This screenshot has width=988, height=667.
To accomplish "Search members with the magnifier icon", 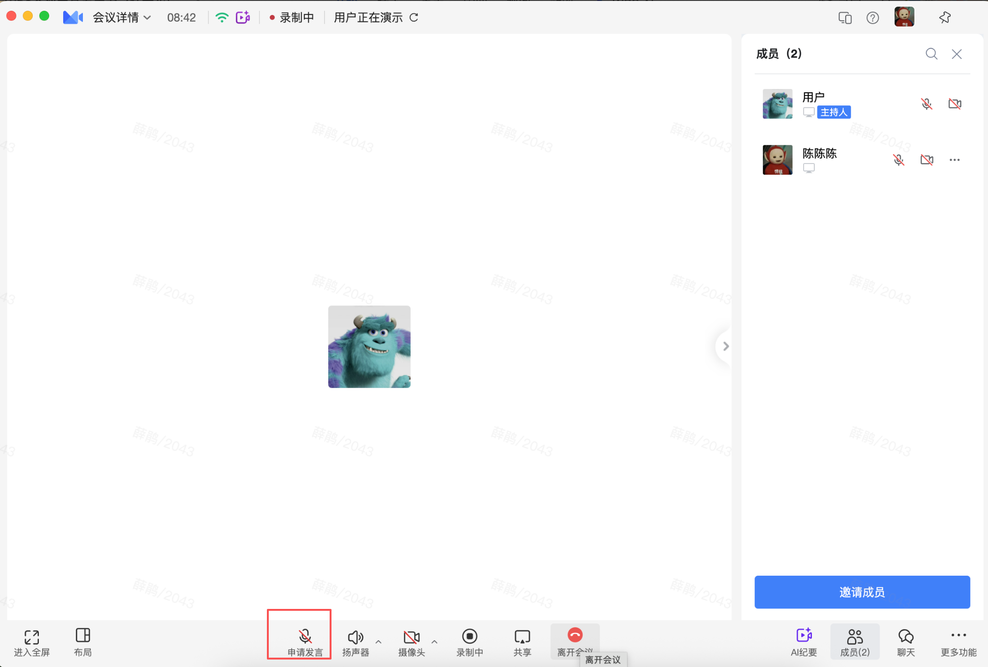I will (931, 54).
